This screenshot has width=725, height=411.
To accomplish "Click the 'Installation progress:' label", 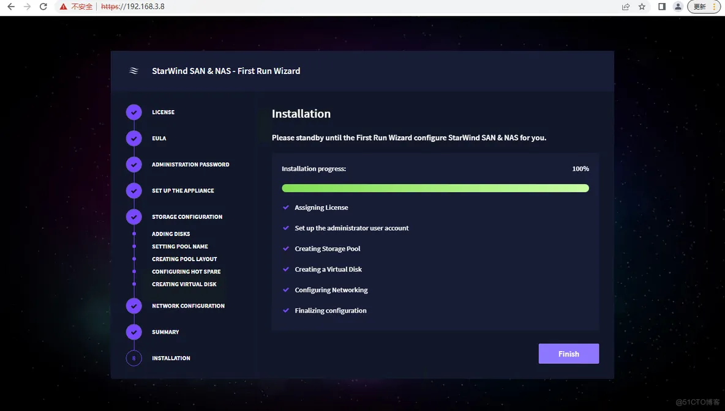I will pyautogui.click(x=314, y=169).
